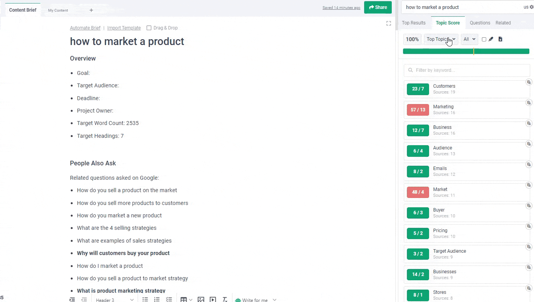This screenshot has width=534, height=302.
Task: Click the clear formatting icon
Action: (225, 300)
